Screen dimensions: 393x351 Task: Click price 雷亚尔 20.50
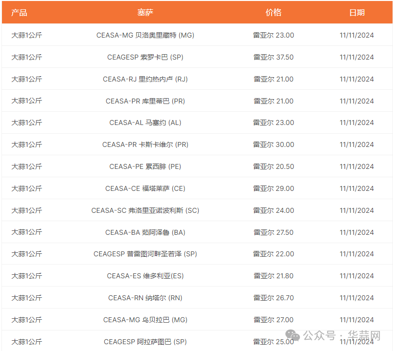pyautogui.click(x=274, y=167)
